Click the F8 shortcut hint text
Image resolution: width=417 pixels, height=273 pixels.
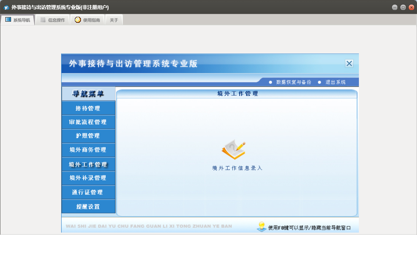309,228
